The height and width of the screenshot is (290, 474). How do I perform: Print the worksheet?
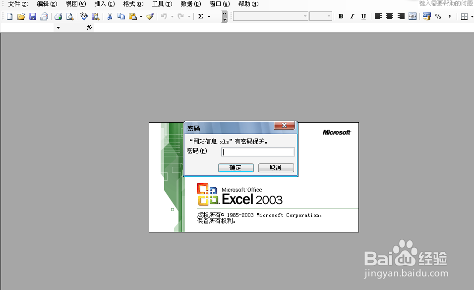[x=58, y=16]
